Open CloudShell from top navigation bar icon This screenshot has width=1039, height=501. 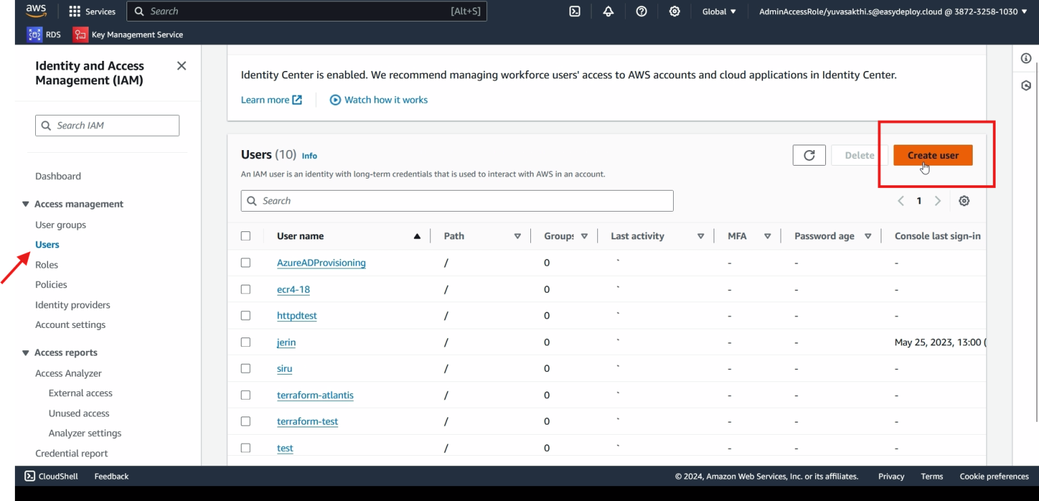coord(575,11)
